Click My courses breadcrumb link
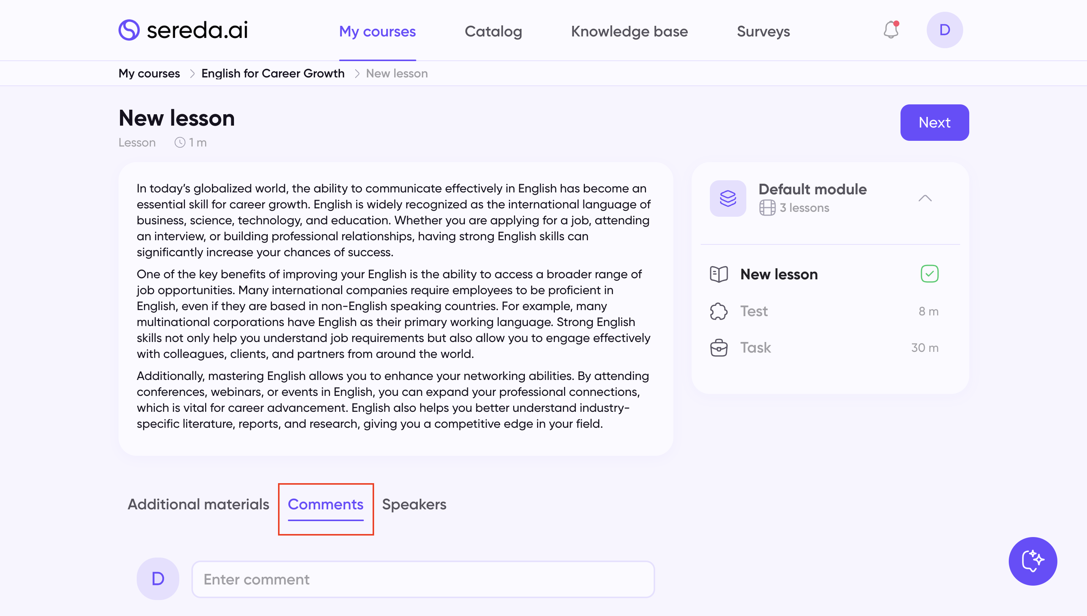 tap(149, 74)
